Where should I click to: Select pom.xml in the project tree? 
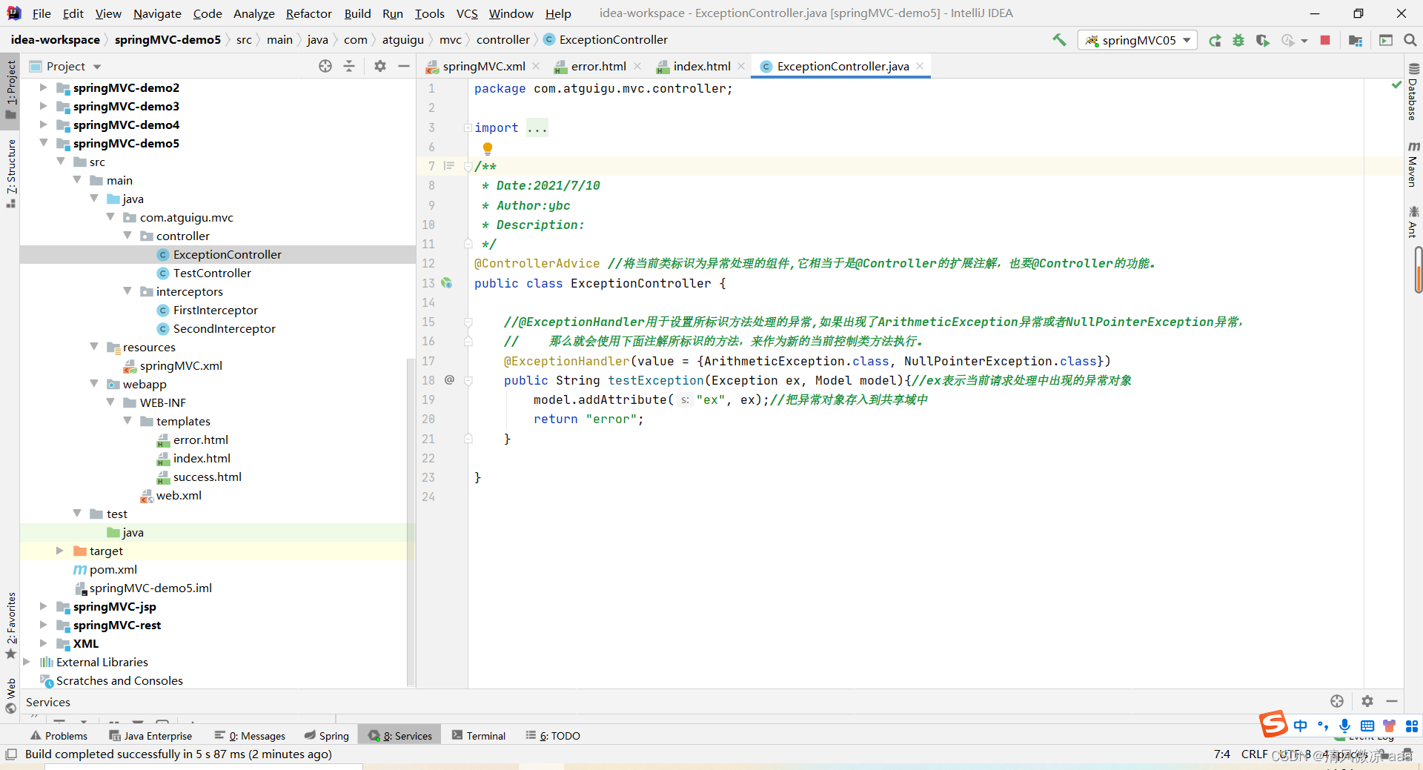pyautogui.click(x=113, y=569)
